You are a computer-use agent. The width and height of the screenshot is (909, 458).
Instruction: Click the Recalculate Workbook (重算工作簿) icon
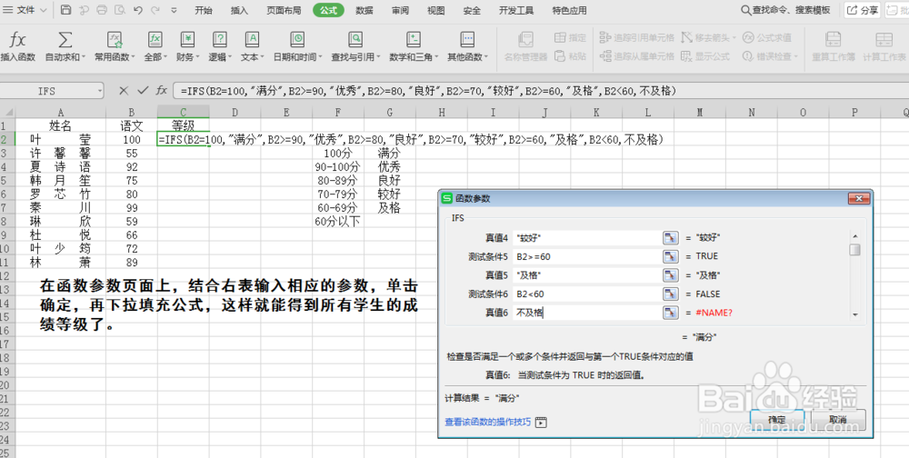pyautogui.click(x=833, y=40)
